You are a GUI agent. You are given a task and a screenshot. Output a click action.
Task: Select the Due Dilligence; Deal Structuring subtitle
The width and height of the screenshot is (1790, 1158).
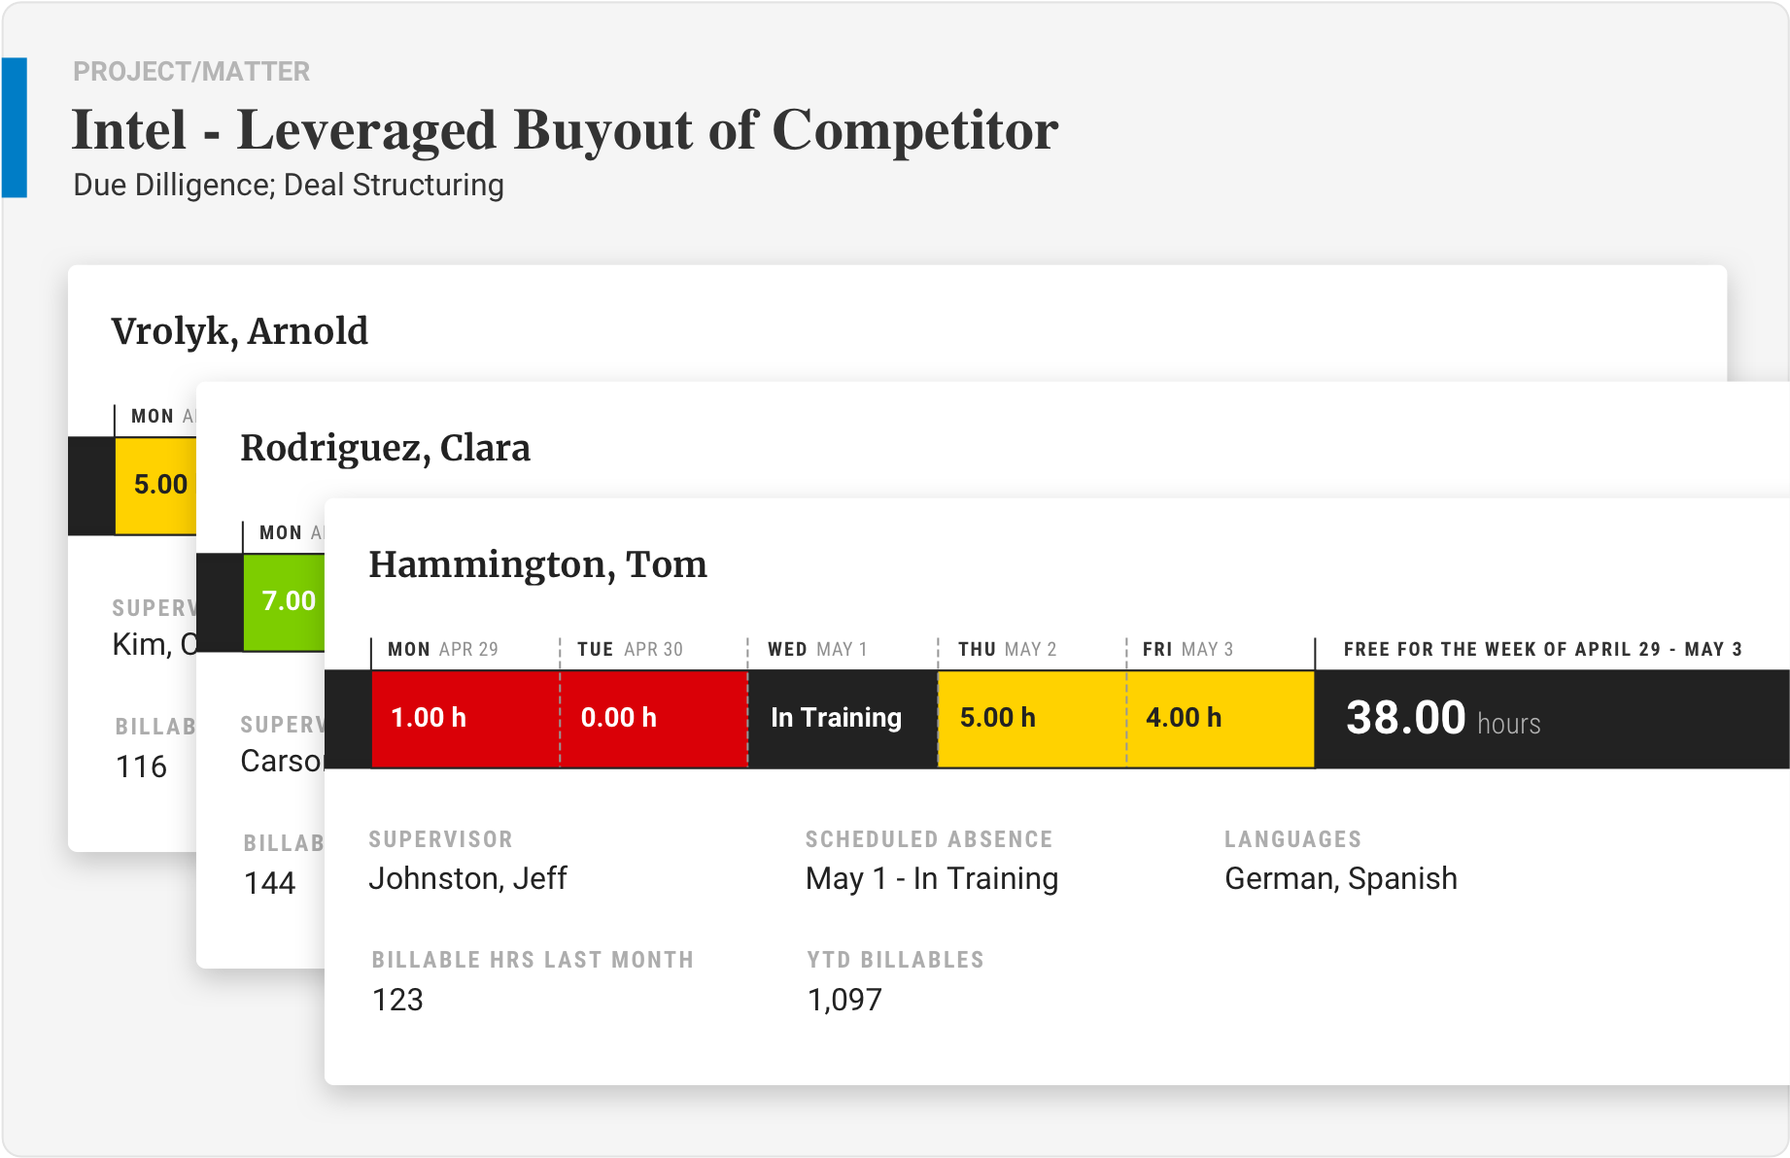(x=289, y=185)
